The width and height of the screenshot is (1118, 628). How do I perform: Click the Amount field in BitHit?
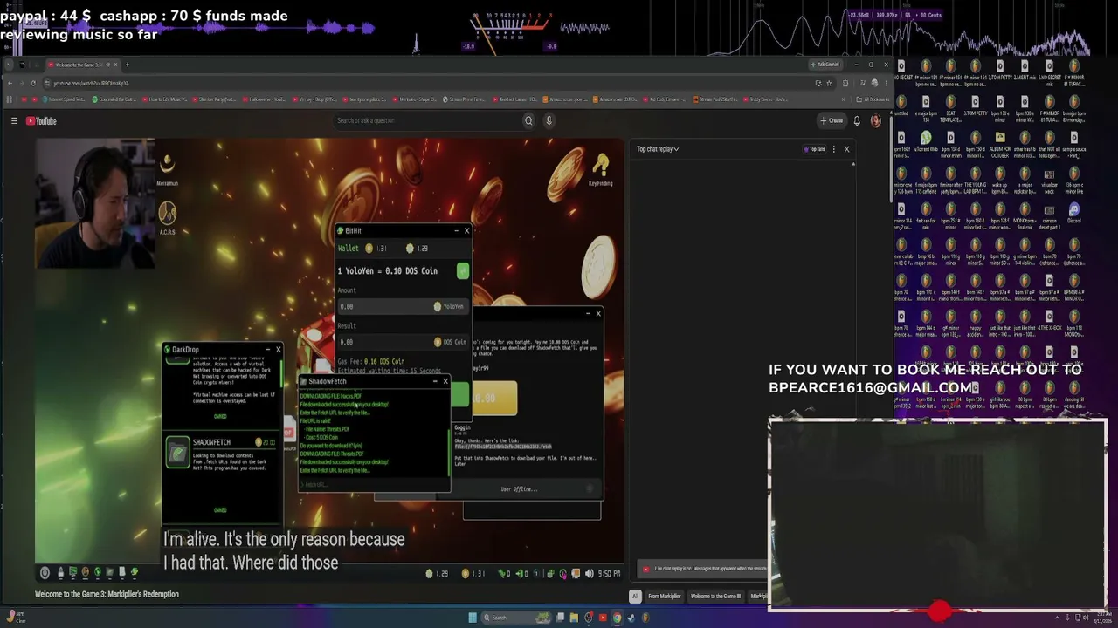pyautogui.click(x=403, y=306)
